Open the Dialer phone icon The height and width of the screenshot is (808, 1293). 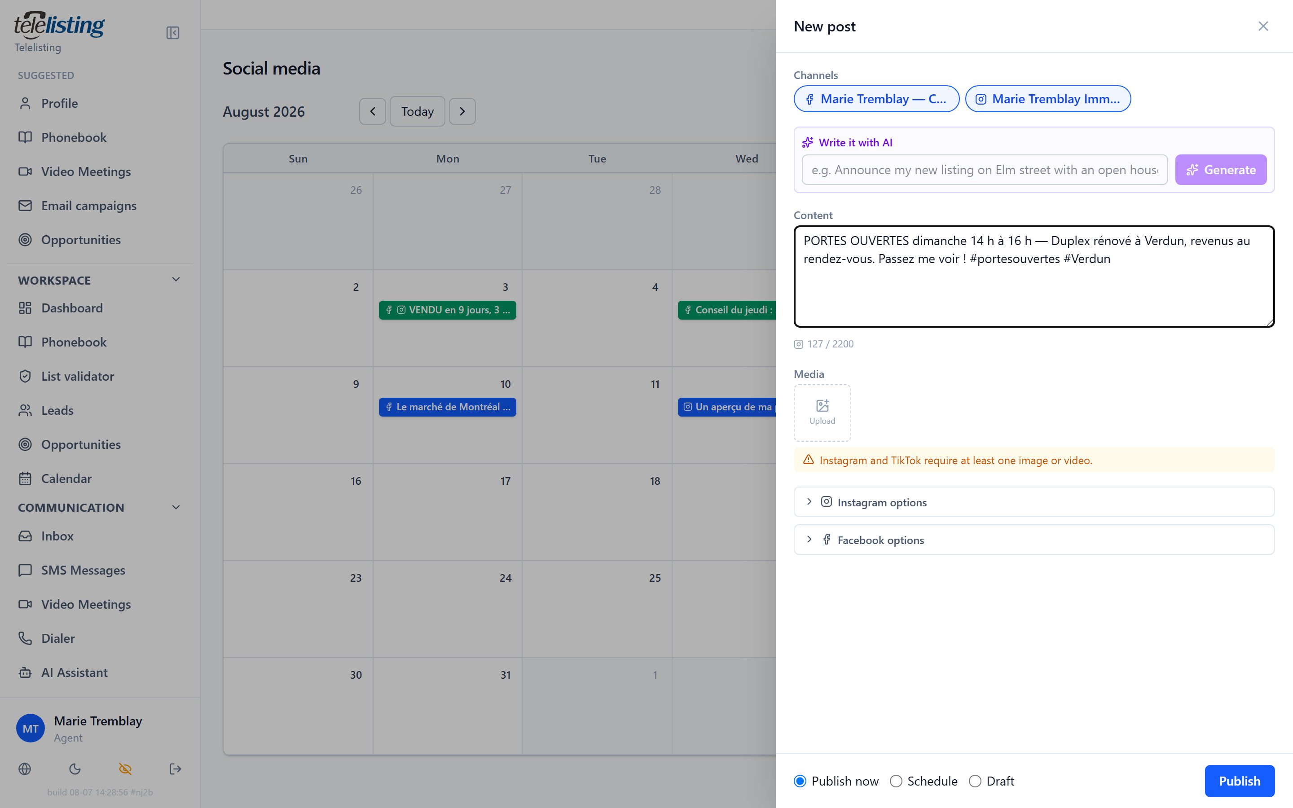(x=25, y=638)
